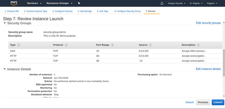Go to step 2 Choose Instance Type

pyautogui.click(x=36, y=11)
